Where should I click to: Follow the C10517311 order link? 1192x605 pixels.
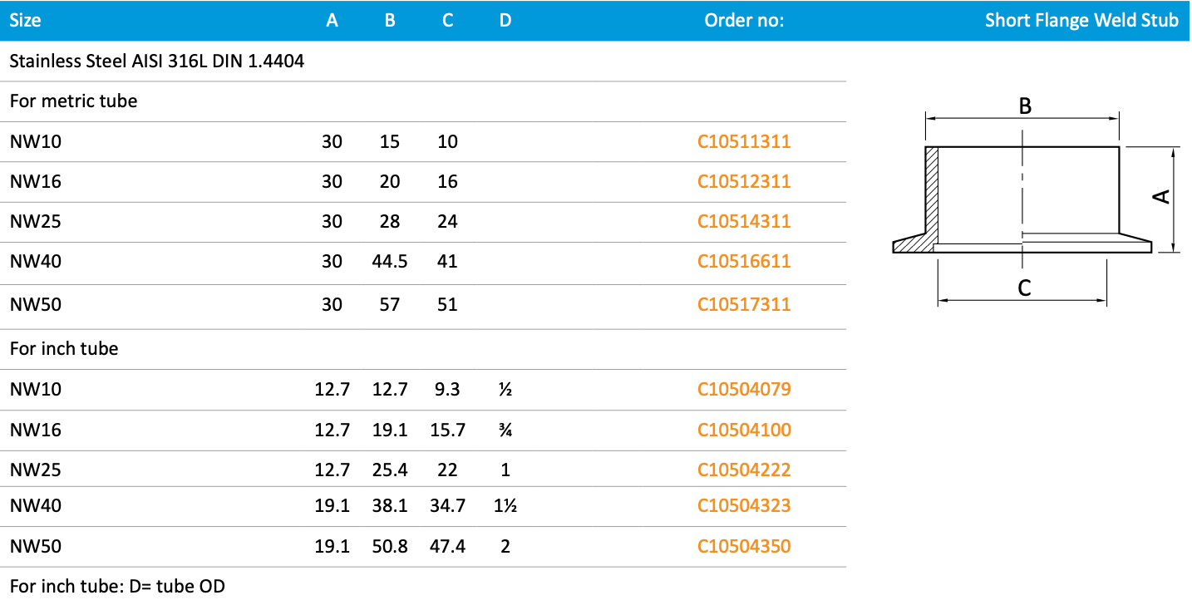(x=744, y=305)
